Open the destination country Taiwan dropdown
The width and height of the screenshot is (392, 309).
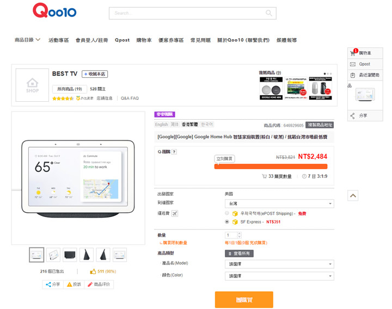click(279, 203)
